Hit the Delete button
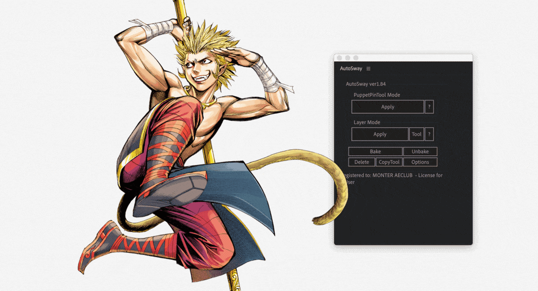This screenshot has height=291, width=538. point(362,162)
